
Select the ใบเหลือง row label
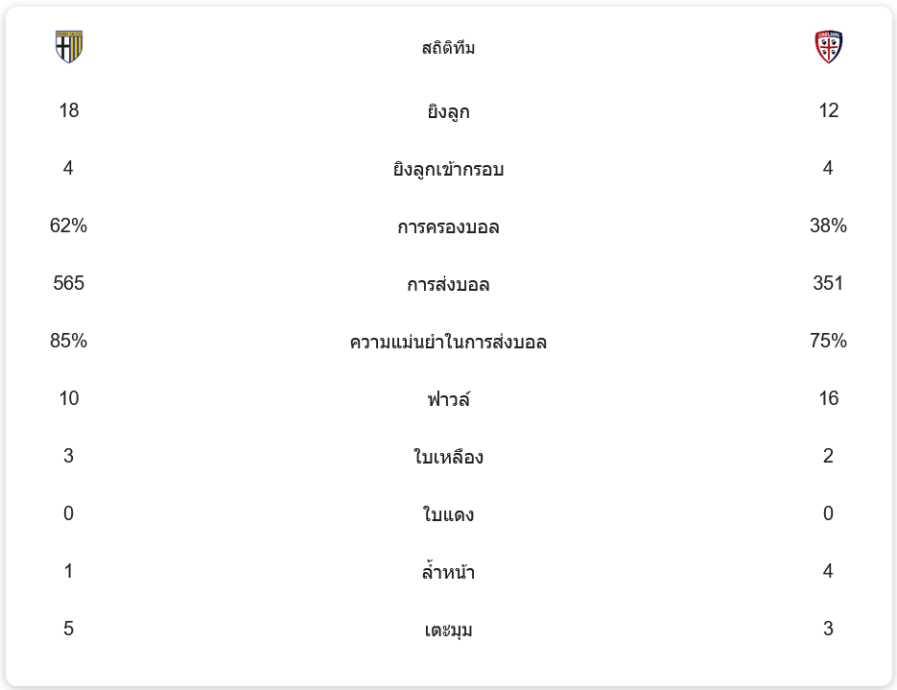point(449,457)
